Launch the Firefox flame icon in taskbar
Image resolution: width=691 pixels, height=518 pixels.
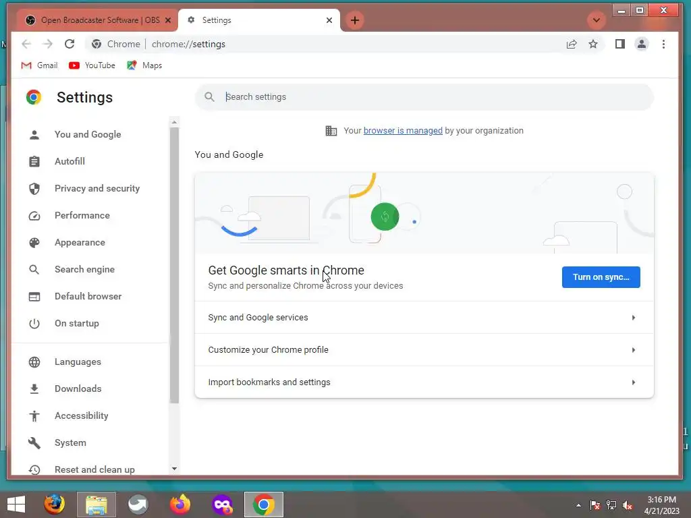pyautogui.click(x=179, y=505)
